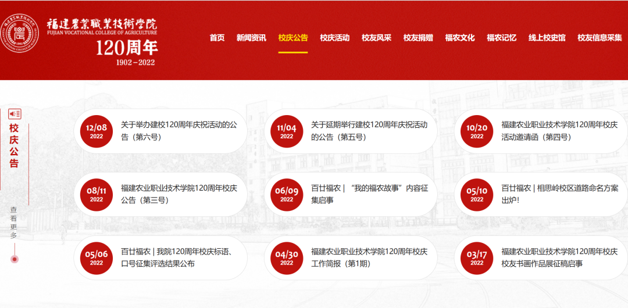Viewport: 628px width, 308px height.
Task: Open the 延期举行 announcement 第五号
Action: point(369,131)
